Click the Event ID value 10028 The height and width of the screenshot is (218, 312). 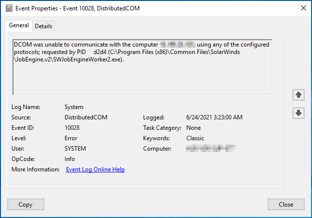72,128
